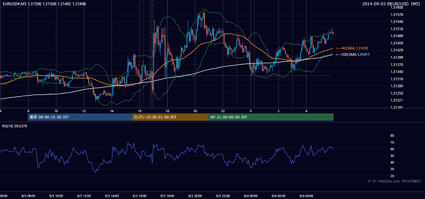Click the 9/4 04:00 date axis label
The width and height of the screenshot is (425, 199).
pyautogui.click(x=306, y=196)
